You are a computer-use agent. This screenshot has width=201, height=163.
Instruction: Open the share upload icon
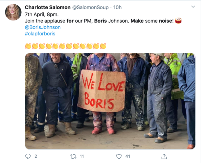pyautogui.click(x=164, y=156)
